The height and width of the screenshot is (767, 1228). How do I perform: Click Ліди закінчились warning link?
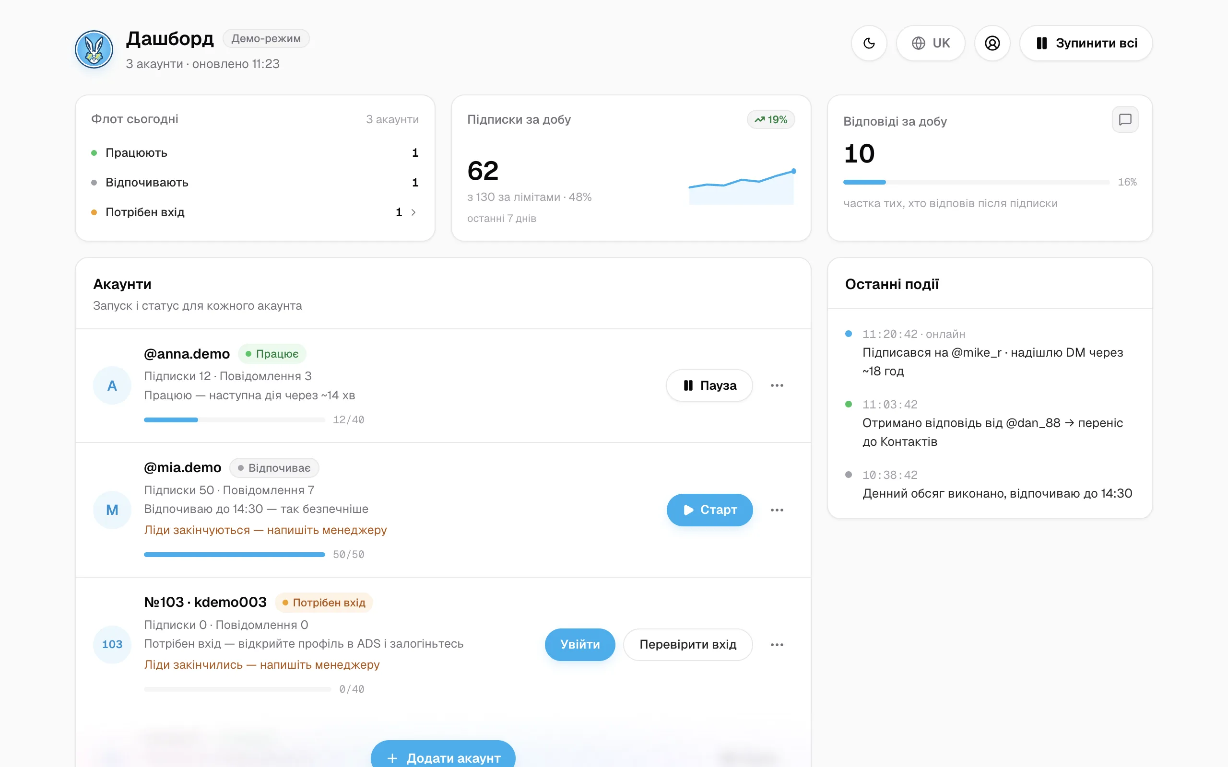pos(262,664)
